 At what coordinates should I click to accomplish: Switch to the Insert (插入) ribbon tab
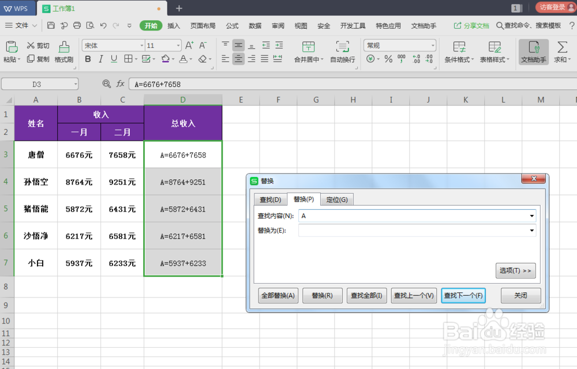(173, 26)
